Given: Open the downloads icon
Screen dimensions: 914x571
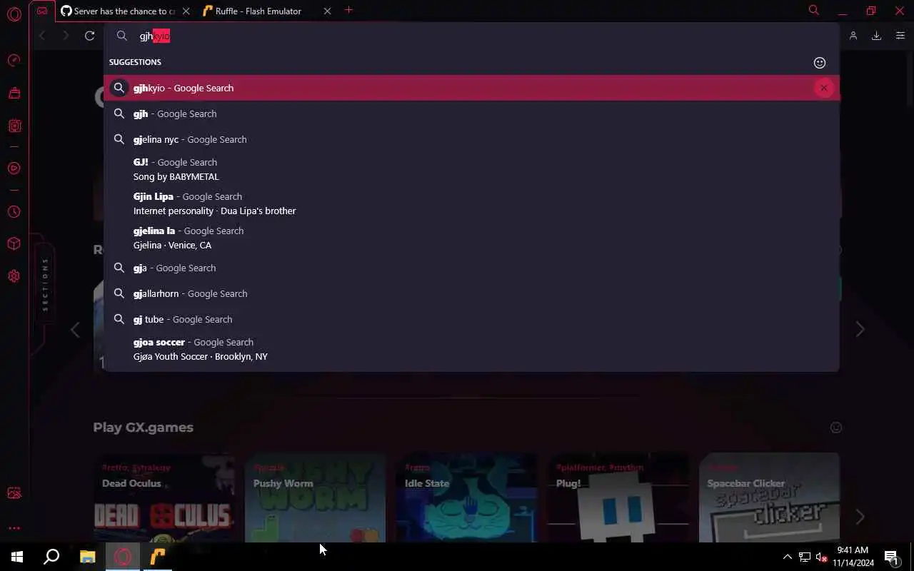Looking at the screenshot, I should (x=876, y=36).
